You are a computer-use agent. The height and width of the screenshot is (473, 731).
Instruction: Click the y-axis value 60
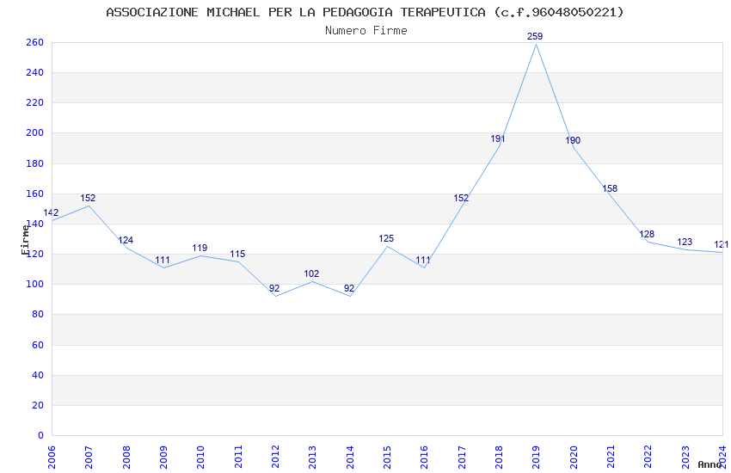tap(37, 346)
